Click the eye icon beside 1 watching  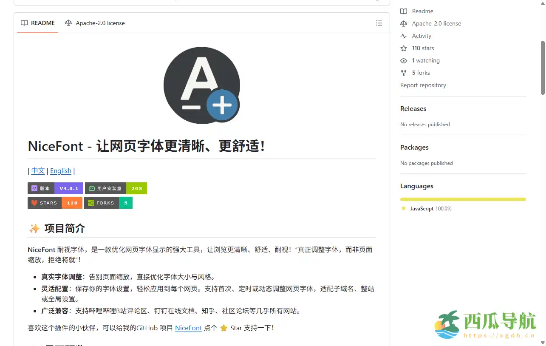click(404, 61)
